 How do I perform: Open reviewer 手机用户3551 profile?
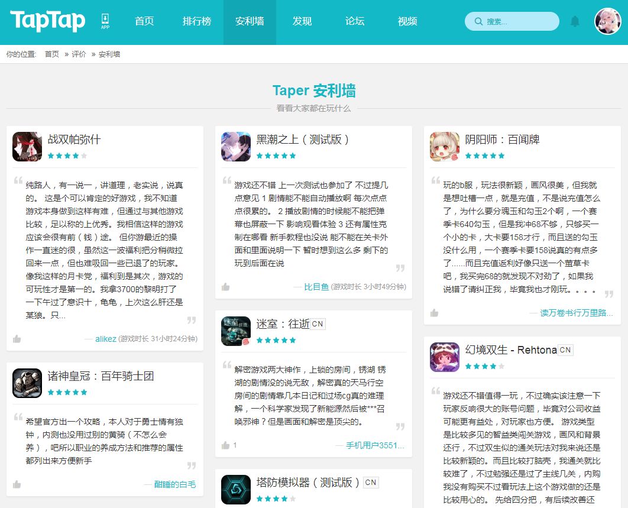(375, 445)
